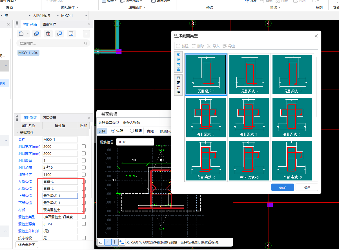Click the save component archive icon
The height and width of the screenshot is (250, 339).
point(71,34)
